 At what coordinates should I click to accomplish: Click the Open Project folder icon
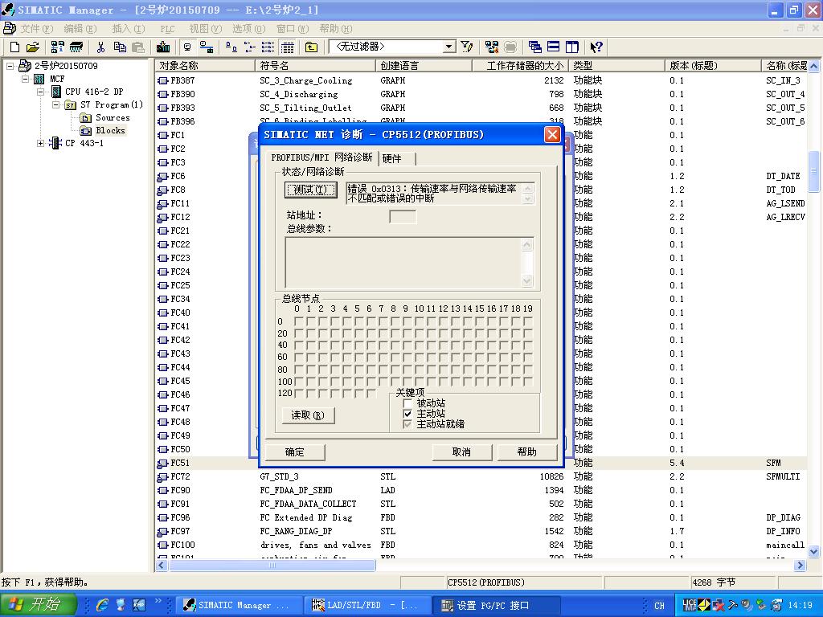32,47
